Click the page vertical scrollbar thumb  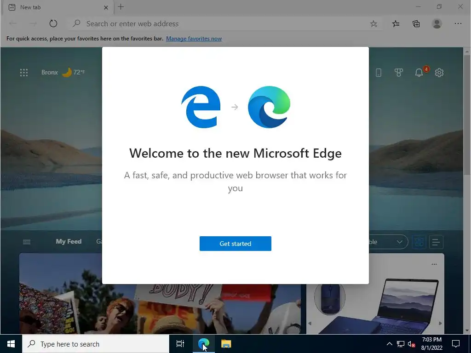pyautogui.click(x=467, y=115)
